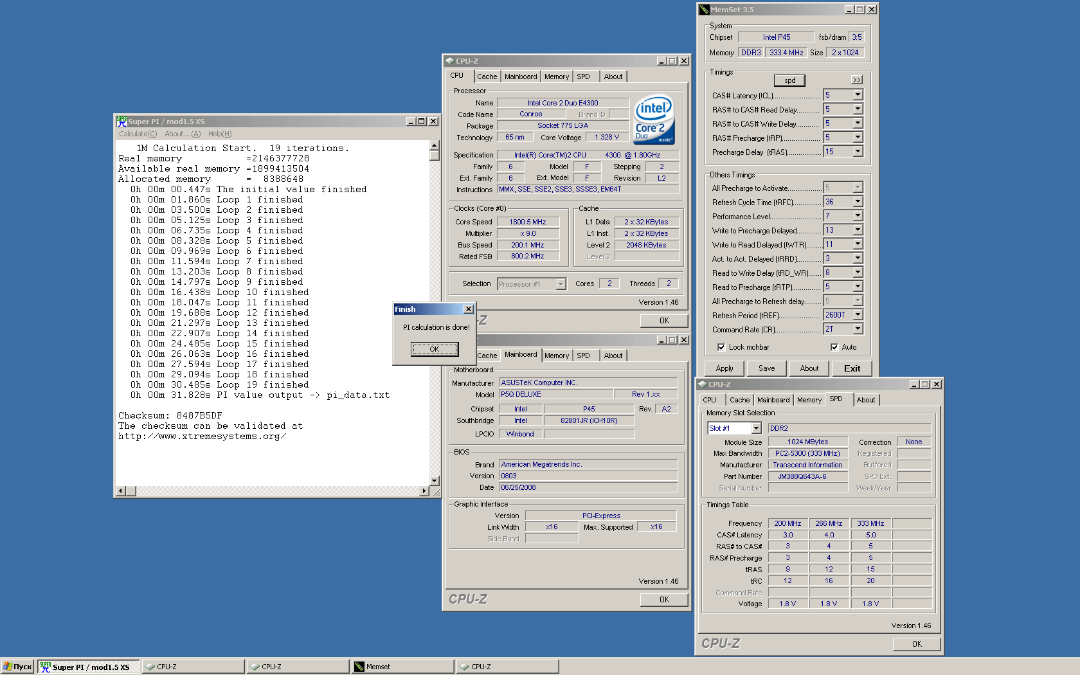
Task: Click Super PI horizontal scrollbar thumb
Action: (x=131, y=491)
